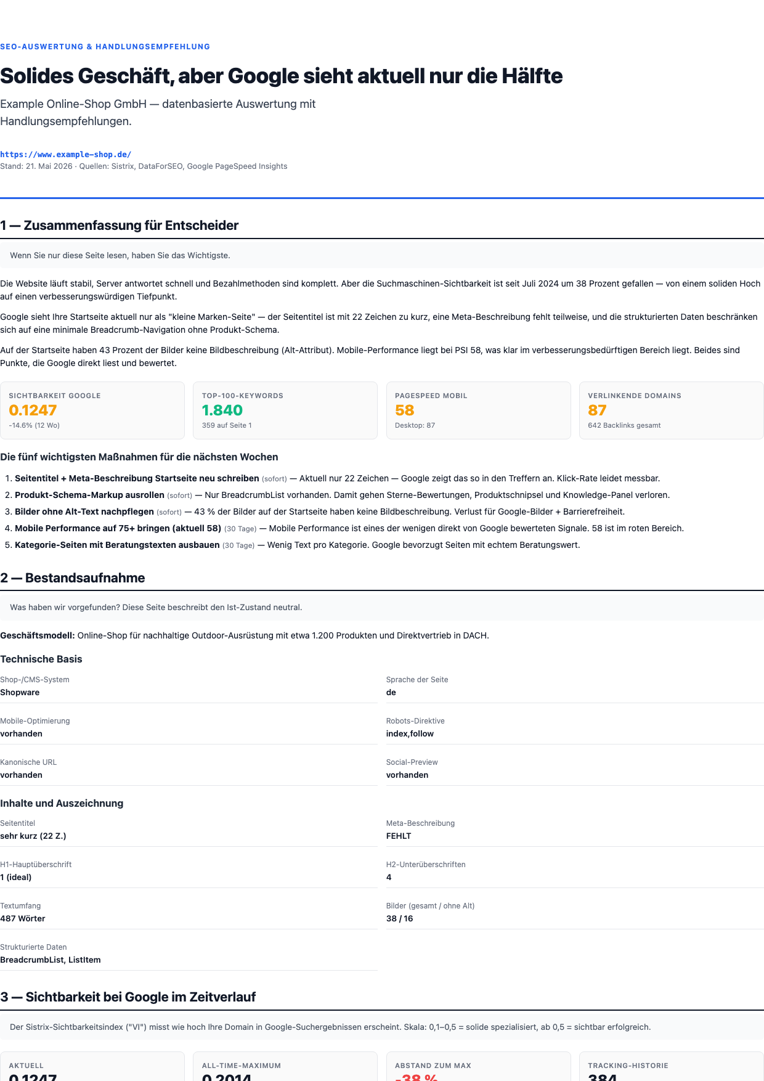Click heading 'Die fünf wichtigsten Maßnahmen für die nächsten Wochen'
Viewport: 764px width, 1081px height.
point(139,457)
